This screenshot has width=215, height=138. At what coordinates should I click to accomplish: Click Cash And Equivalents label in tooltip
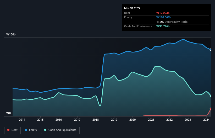138,26
